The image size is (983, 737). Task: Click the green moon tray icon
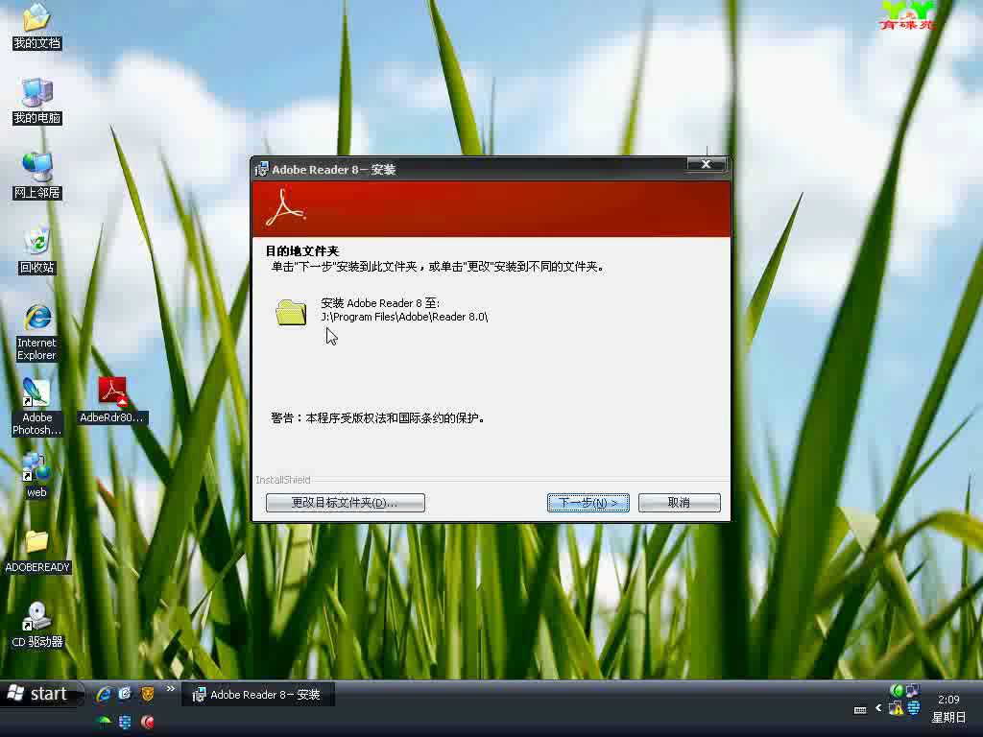coord(897,690)
